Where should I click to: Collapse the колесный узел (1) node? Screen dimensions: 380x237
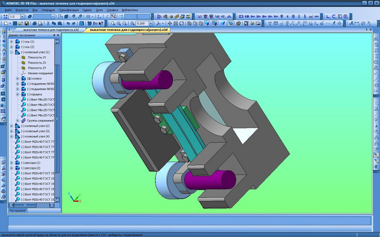(x=12, y=52)
